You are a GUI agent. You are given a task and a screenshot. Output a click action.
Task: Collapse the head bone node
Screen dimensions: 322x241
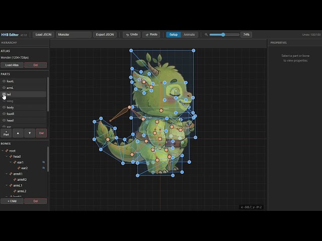pos(7,157)
